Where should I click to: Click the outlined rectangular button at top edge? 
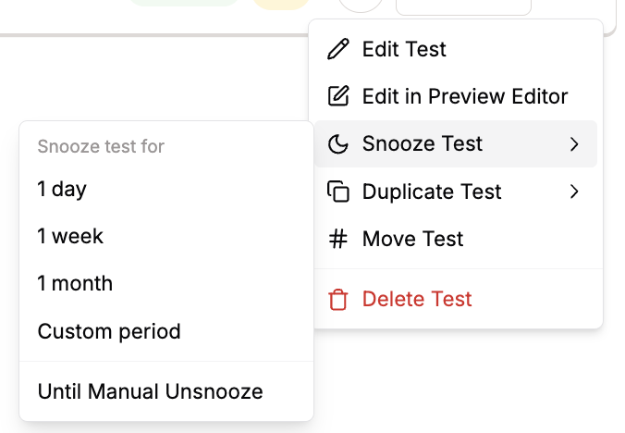tap(463, 6)
